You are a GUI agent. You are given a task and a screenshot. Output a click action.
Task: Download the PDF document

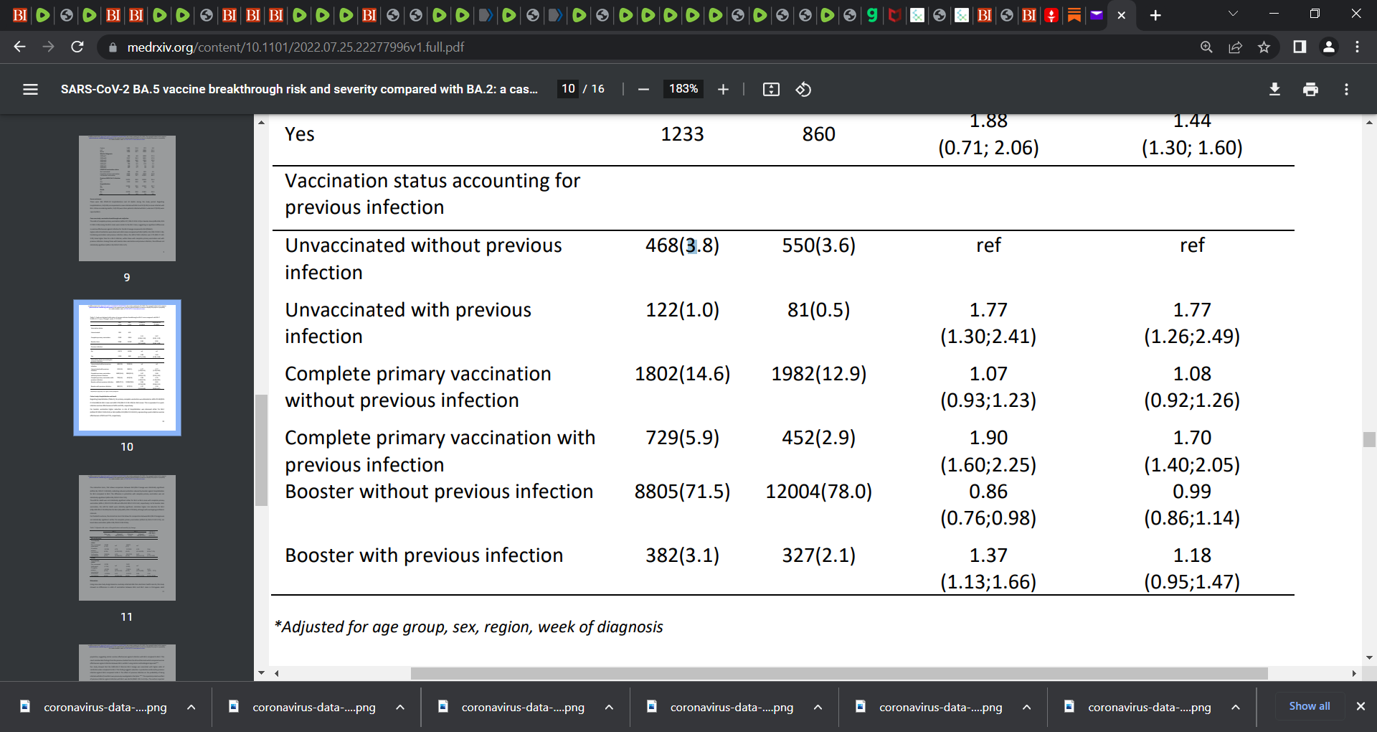click(x=1275, y=89)
